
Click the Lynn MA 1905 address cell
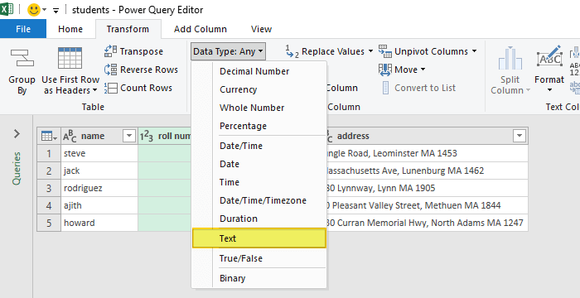click(427, 188)
